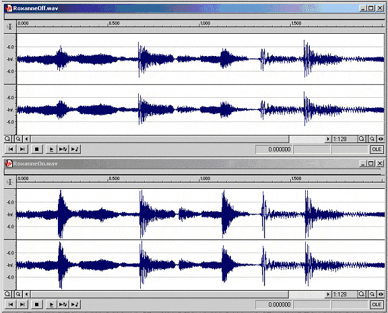Activate the RoxanneOn.wav window title text

point(36,163)
